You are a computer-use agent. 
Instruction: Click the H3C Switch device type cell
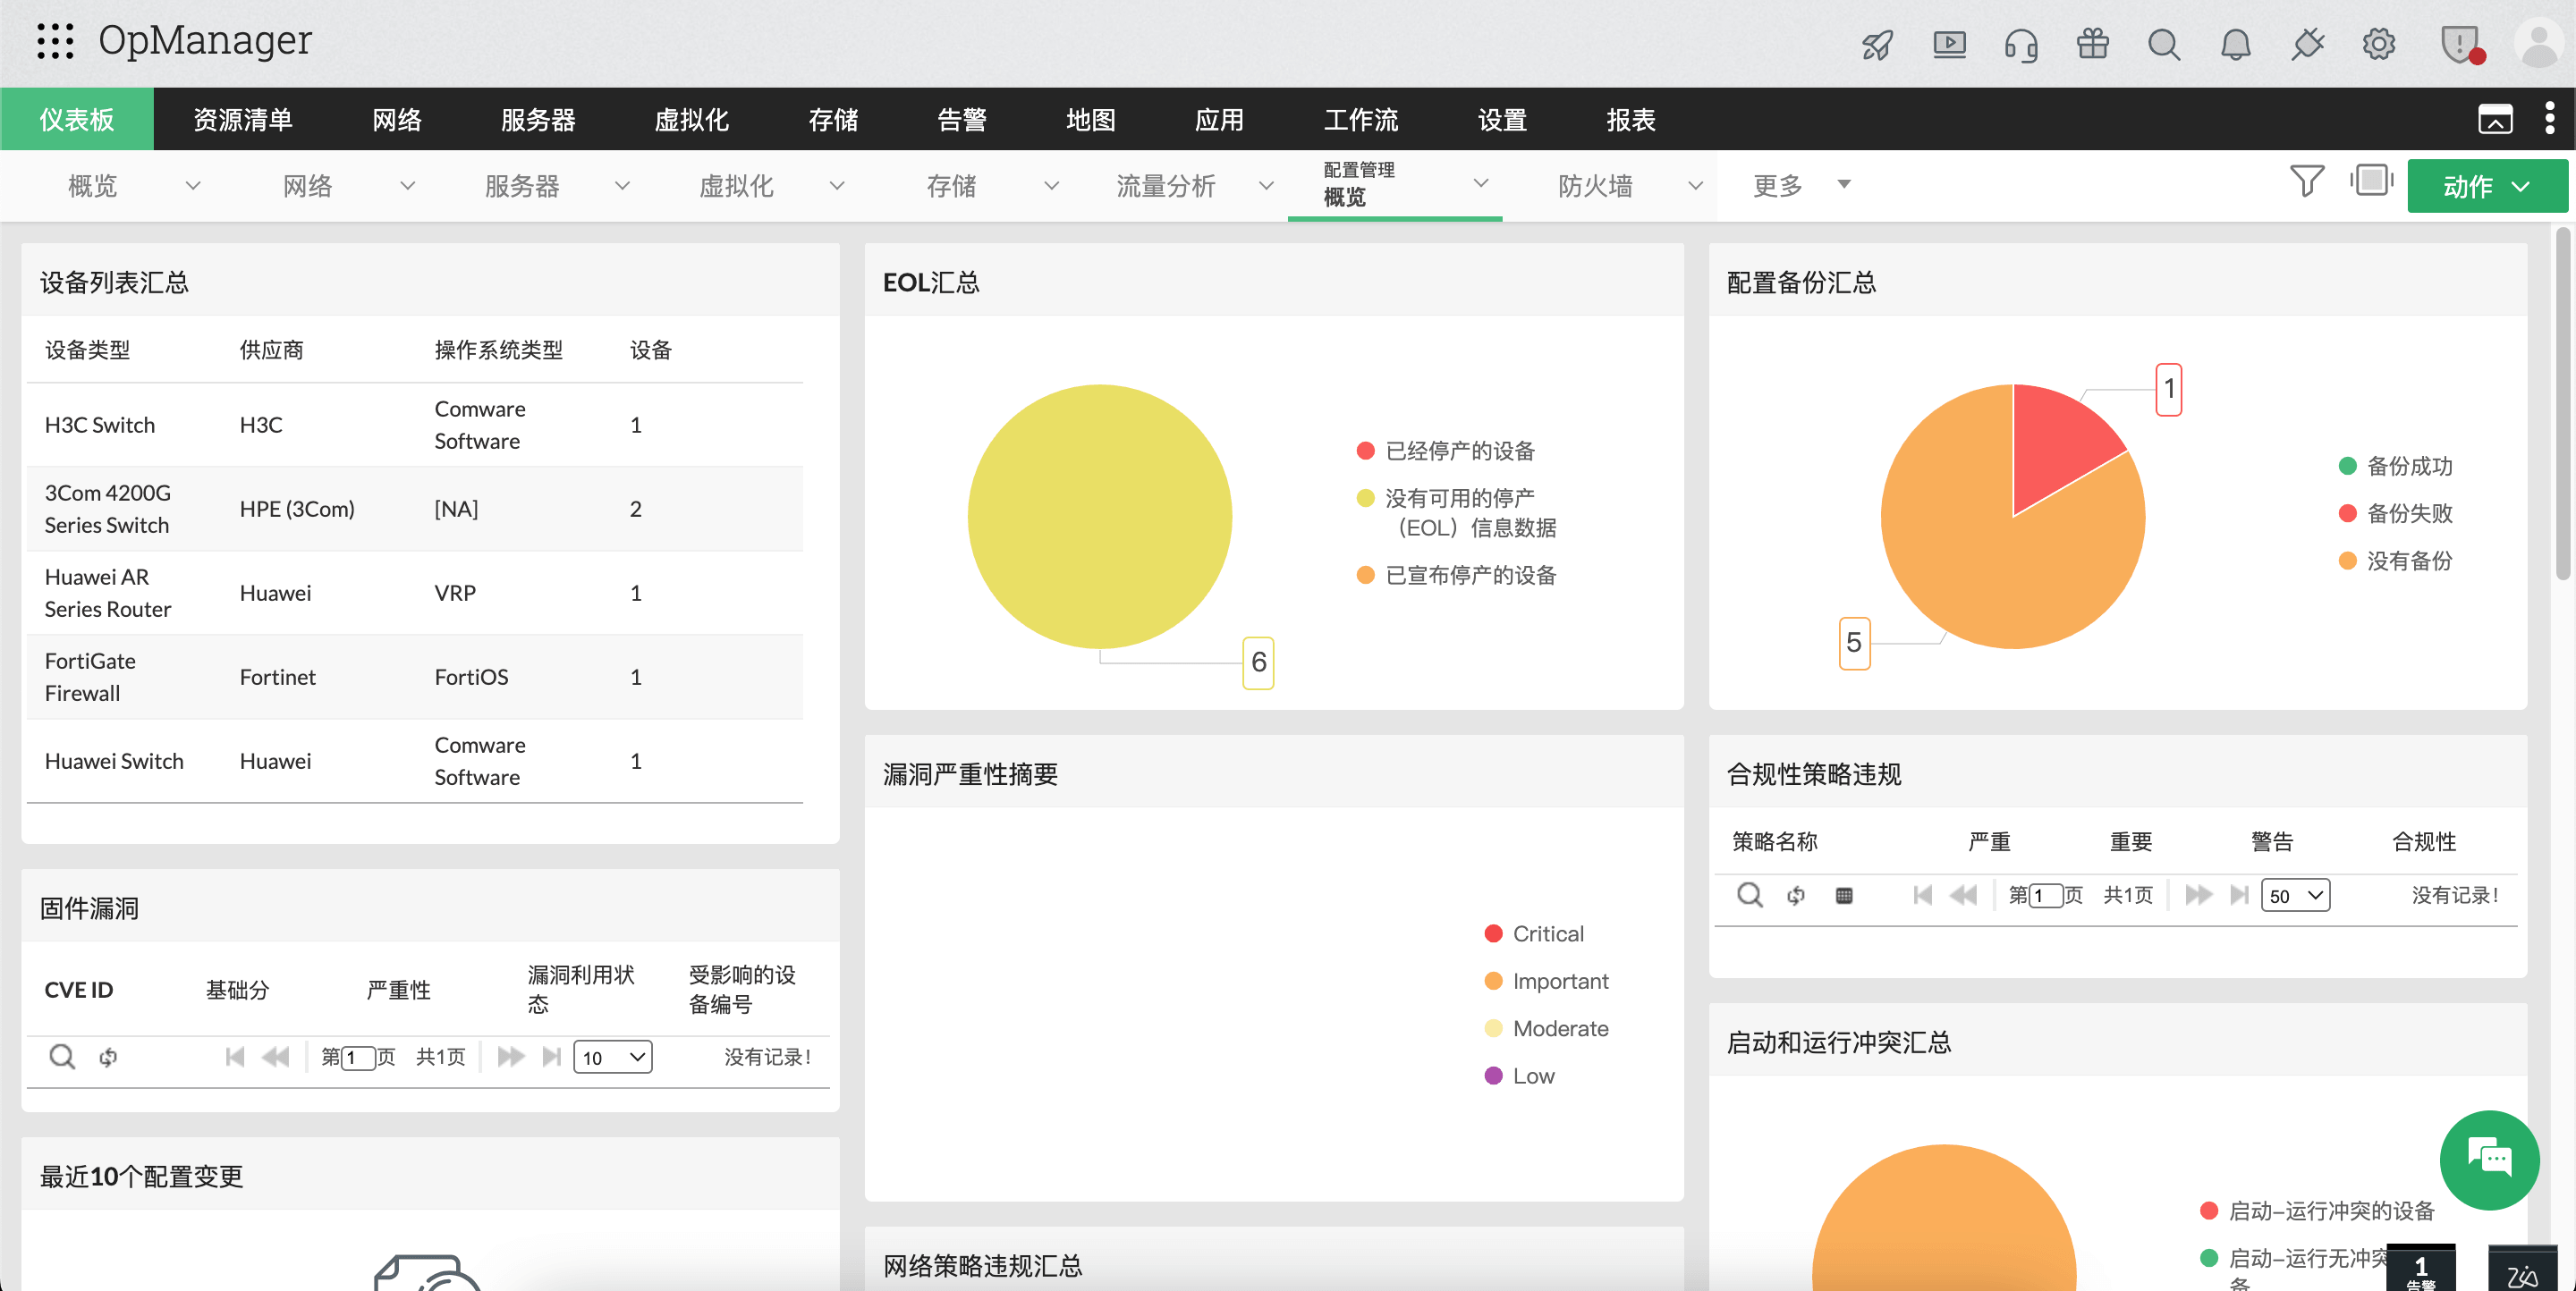100,425
